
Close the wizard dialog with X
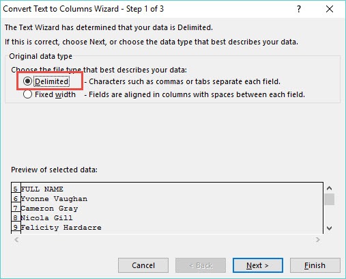click(x=330, y=9)
